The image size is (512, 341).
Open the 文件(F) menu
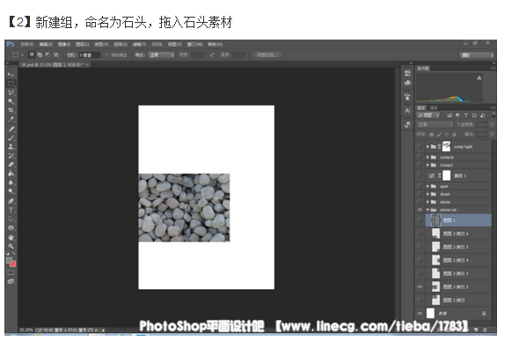(x=26, y=44)
